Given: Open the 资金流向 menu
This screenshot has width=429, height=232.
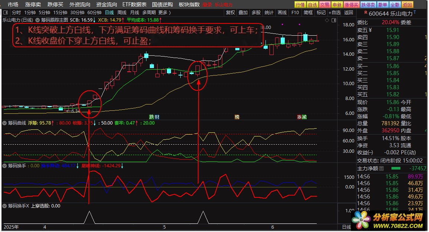Looking at the screenshot, I should coord(107,5).
